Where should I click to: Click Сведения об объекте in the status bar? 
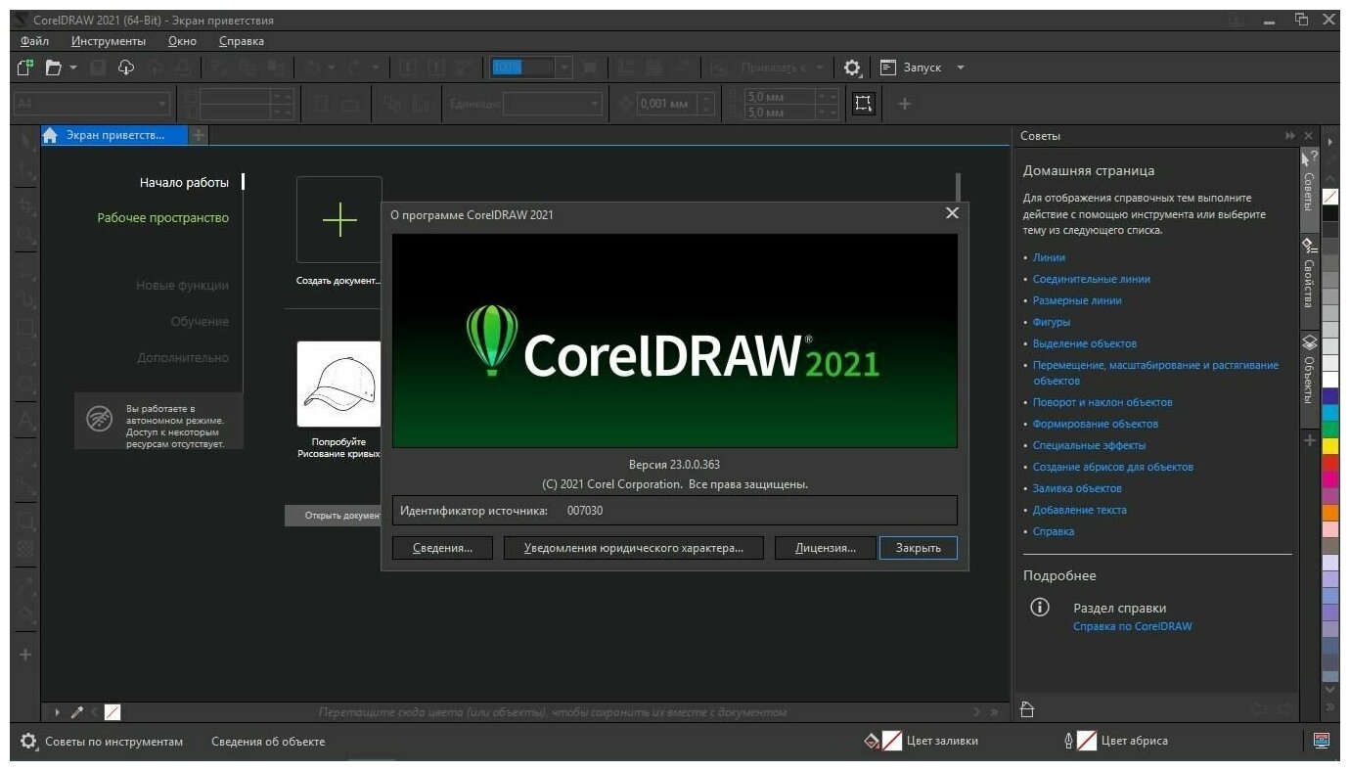268,742
